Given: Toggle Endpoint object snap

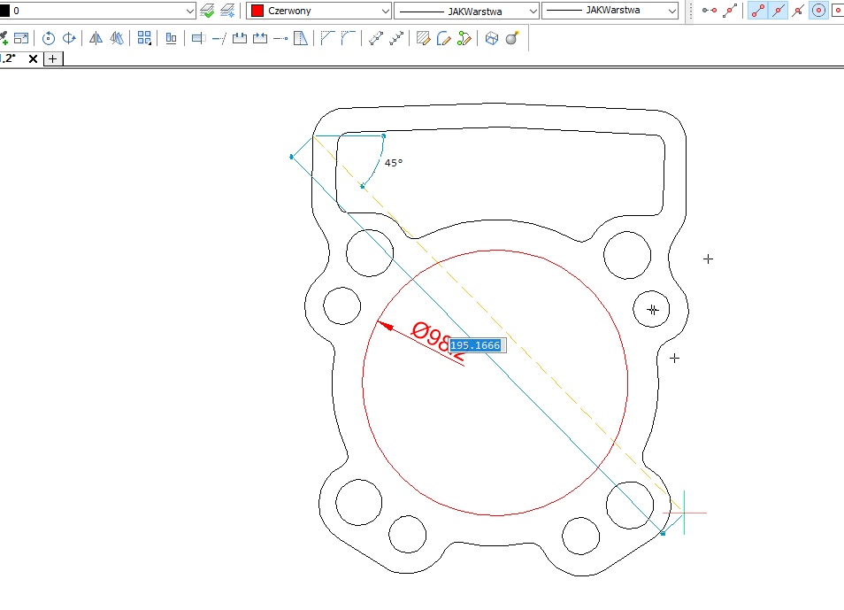Looking at the screenshot, I should coord(757,11).
